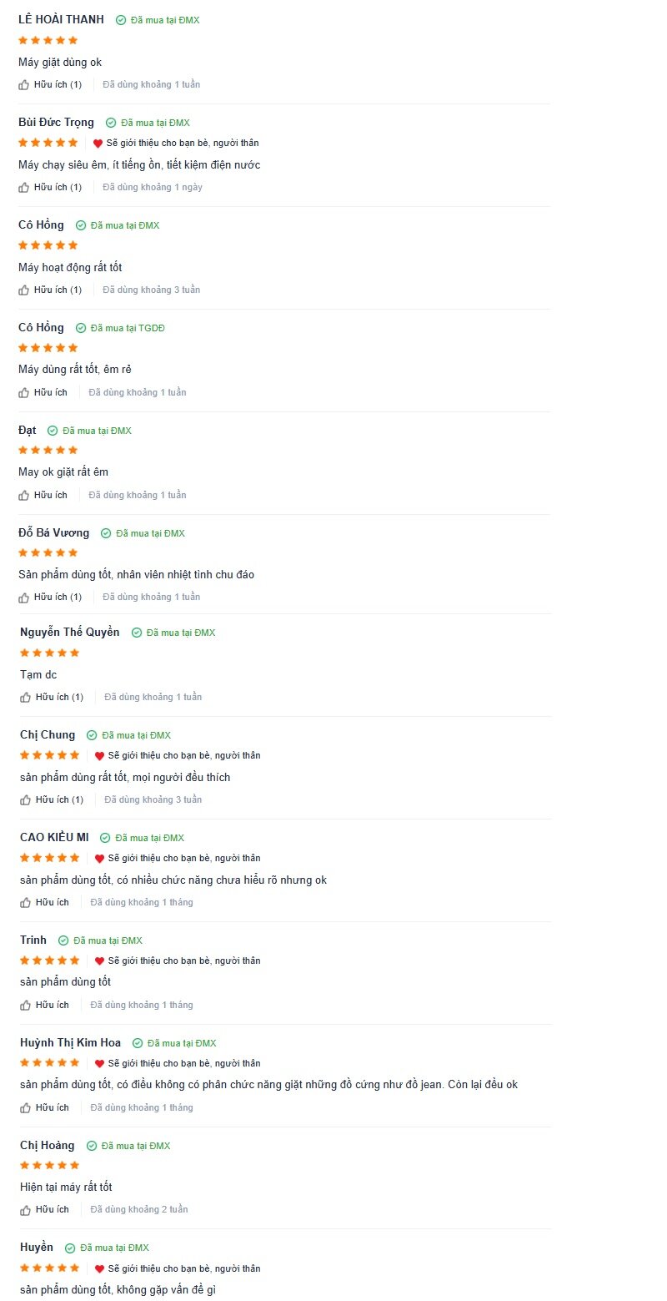Viewport: 667px width, 1301px height.
Task: Click thumbs-up icon on LÊ HOÀI THANH's review
Action: (24, 84)
